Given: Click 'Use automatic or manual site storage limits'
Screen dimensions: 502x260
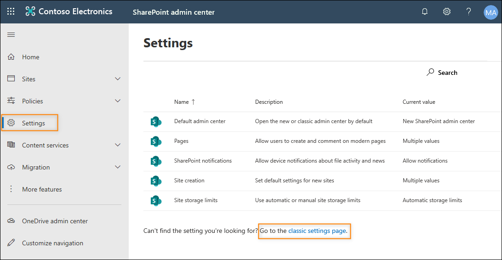Looking at the screenshot, I should click(x=308, y=201).
